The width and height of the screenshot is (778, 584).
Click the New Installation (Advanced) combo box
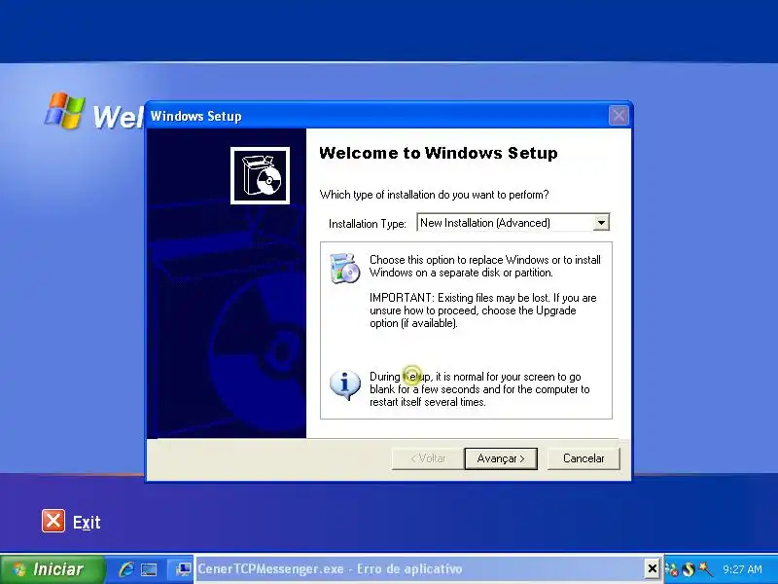click(x=513, y=223)
